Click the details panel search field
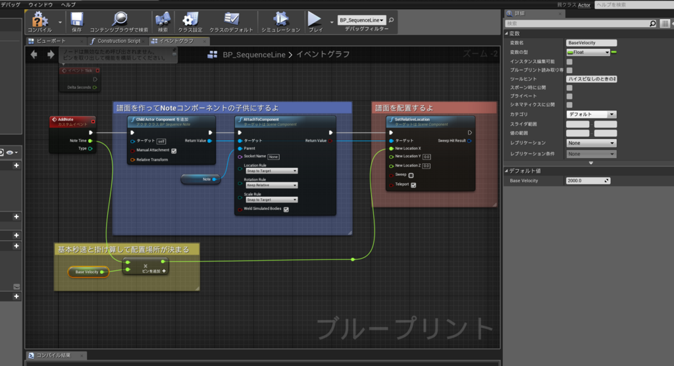Image resolution: width=674 pixels, height=366 pixels. click(x=577, y=23)
